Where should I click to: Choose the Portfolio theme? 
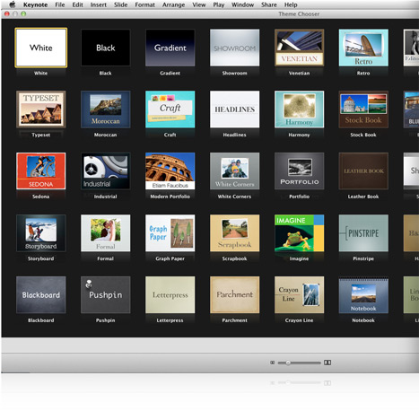[x=300, y=171]
